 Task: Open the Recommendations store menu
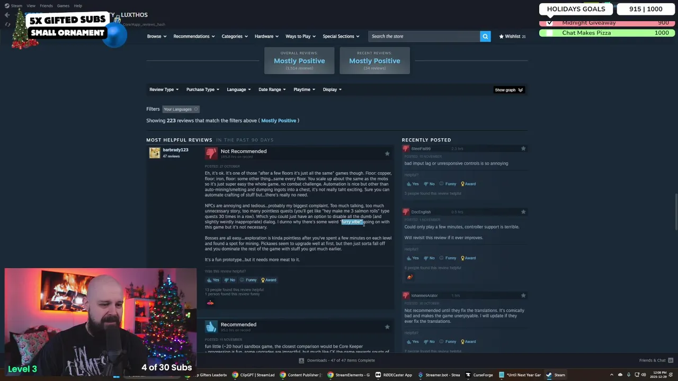click(x=194, y=36)
